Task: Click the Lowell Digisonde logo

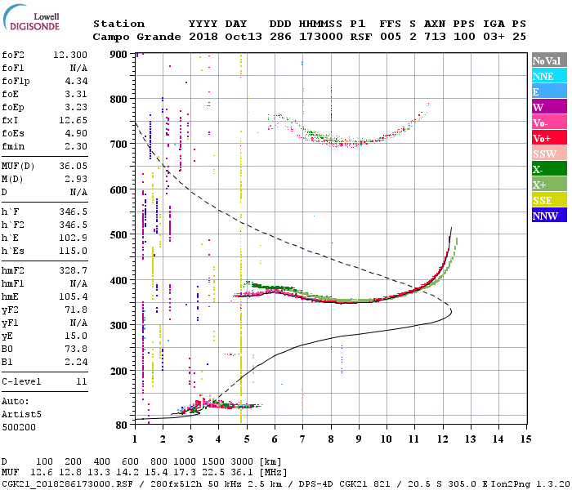Action: 32,18
